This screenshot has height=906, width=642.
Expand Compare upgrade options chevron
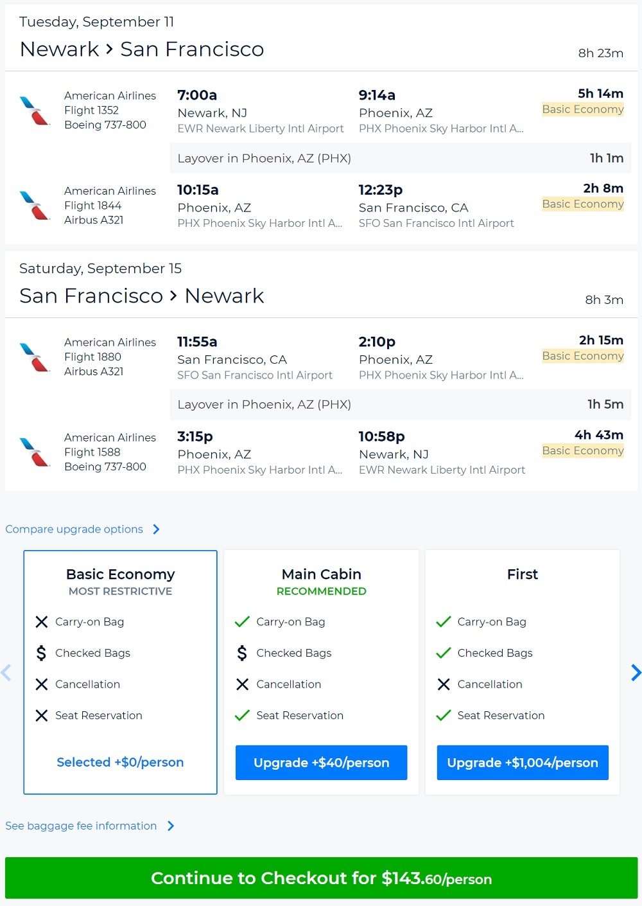click(x=156, y=529)
